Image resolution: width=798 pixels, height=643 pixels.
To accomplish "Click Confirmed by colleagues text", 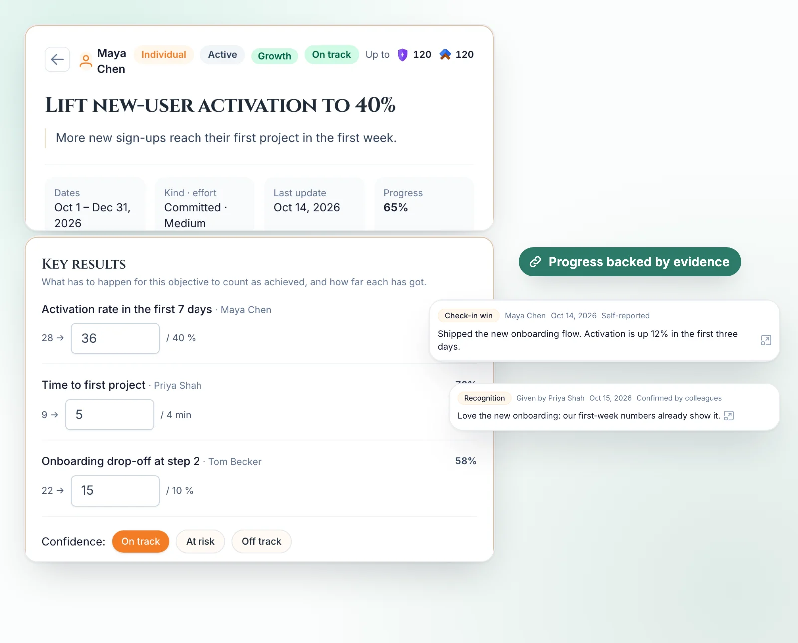I will coord(679,398).
